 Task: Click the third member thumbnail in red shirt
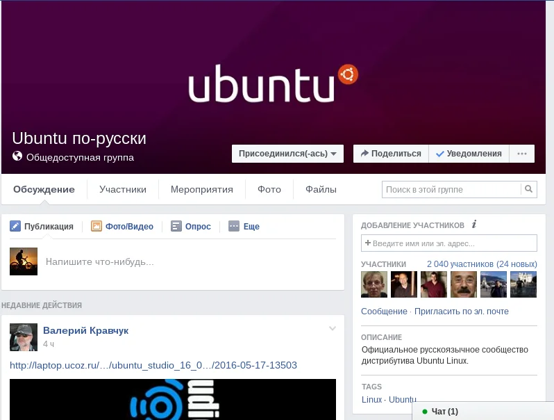434,284
